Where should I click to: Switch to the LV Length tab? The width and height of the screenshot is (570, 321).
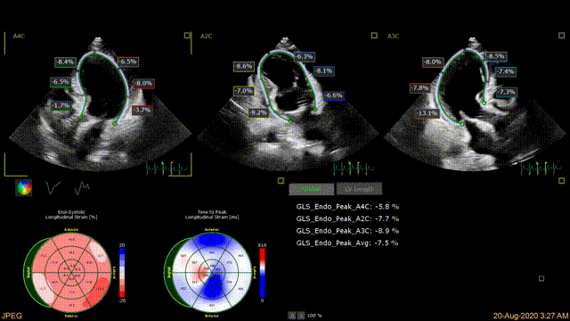359,189
